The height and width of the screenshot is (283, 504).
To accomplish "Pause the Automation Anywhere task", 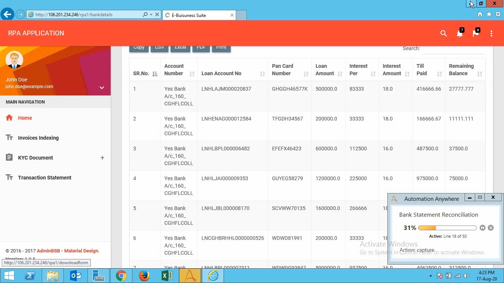I will coord(483,228).
